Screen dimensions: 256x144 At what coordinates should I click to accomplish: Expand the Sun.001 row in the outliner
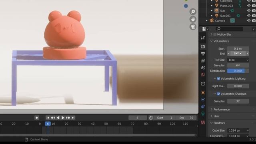tap(212, 16)
